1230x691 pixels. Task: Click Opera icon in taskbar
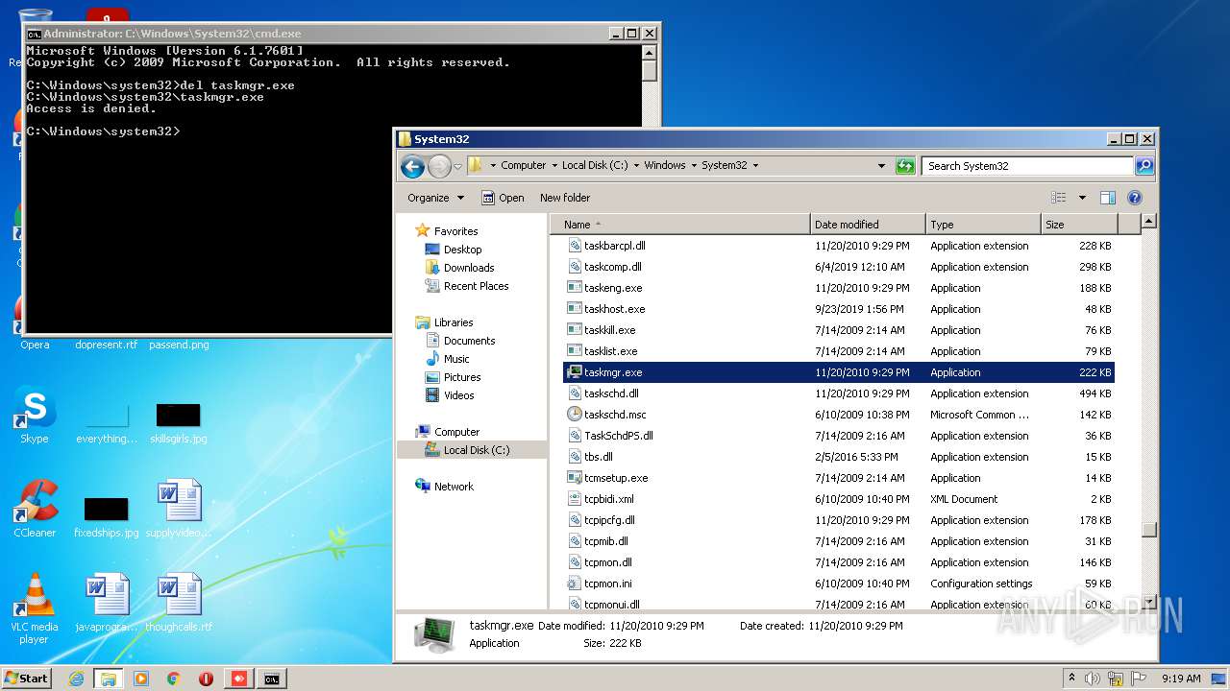point(206,679)
